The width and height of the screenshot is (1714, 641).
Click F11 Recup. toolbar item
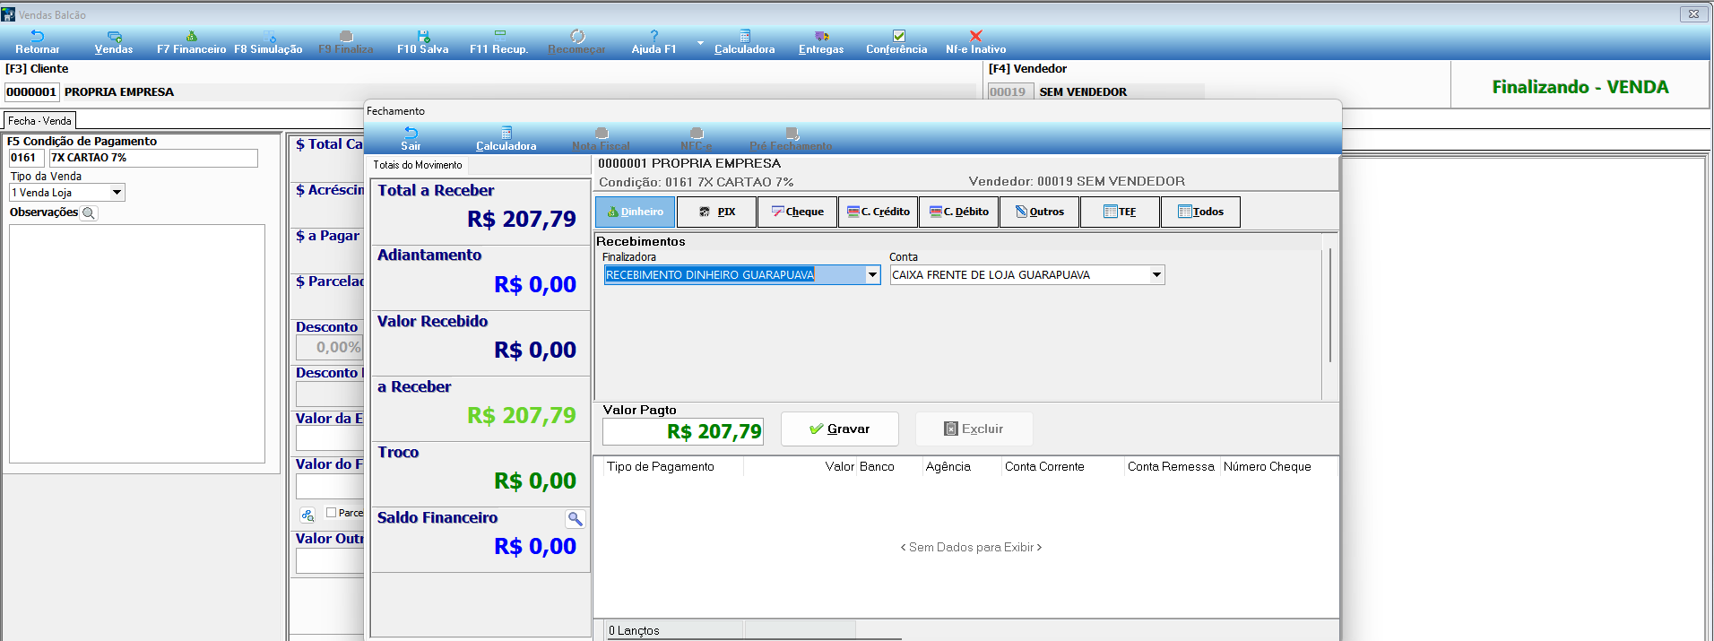click(499, 42)
